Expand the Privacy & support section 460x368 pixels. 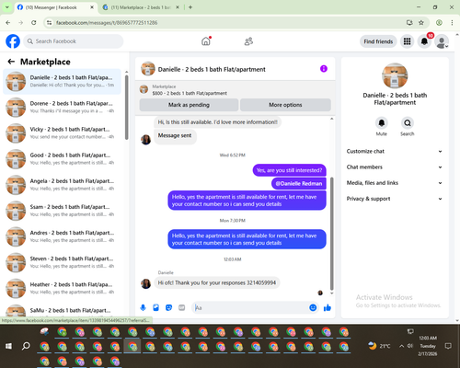pyautogui.click(x=395, y=199)
